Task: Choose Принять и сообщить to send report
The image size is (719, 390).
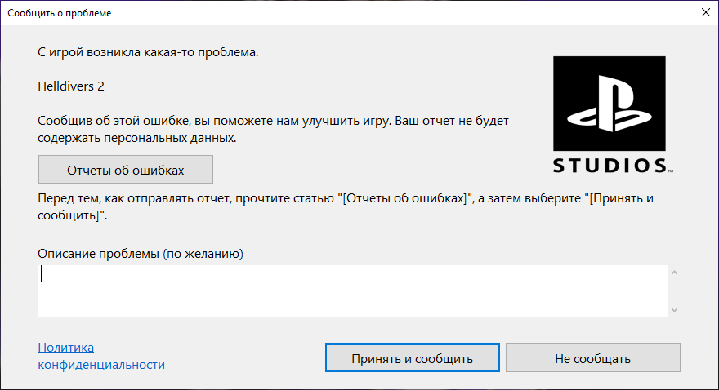Action: tap(413, 358)
